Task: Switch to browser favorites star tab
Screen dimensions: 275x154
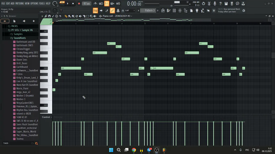Action: [34, 21]
